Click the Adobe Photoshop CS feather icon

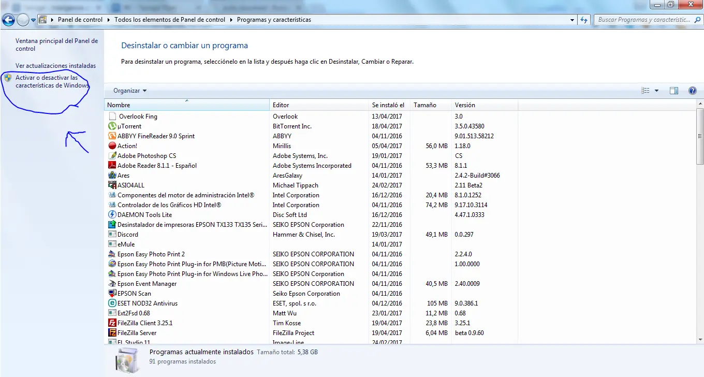coord(112,156)
